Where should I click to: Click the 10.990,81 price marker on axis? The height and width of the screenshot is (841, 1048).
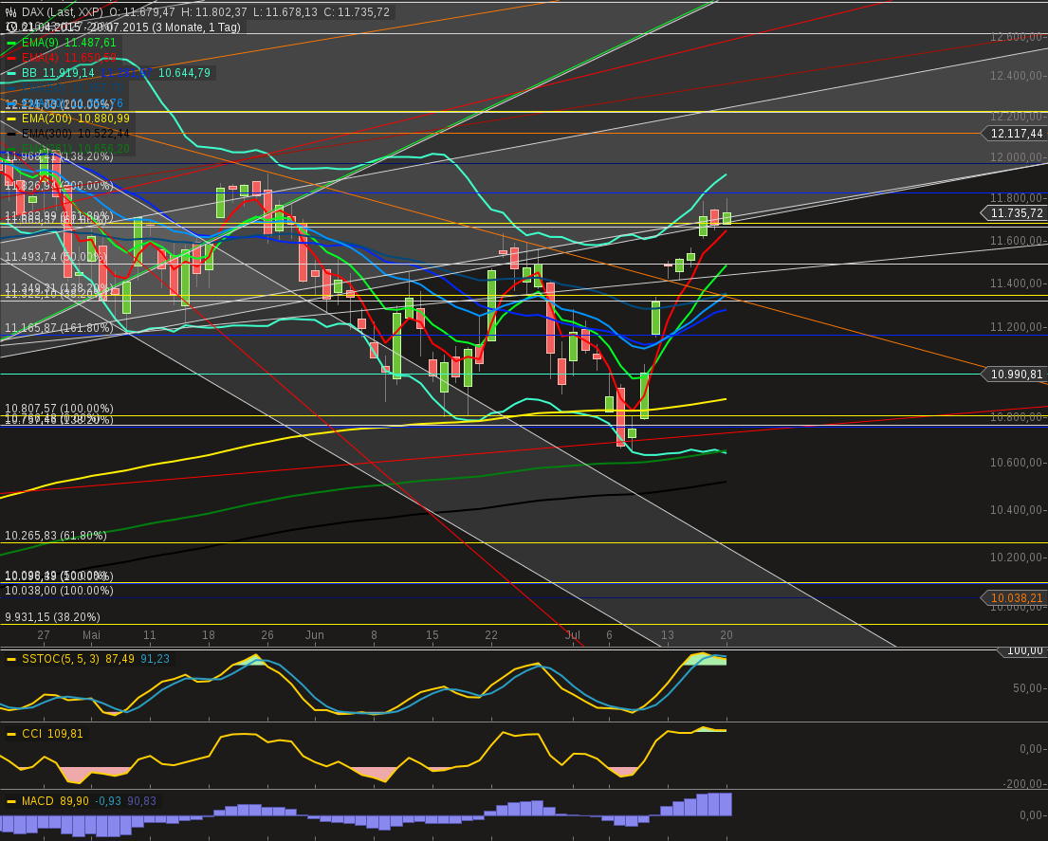tap(1015, 375)
